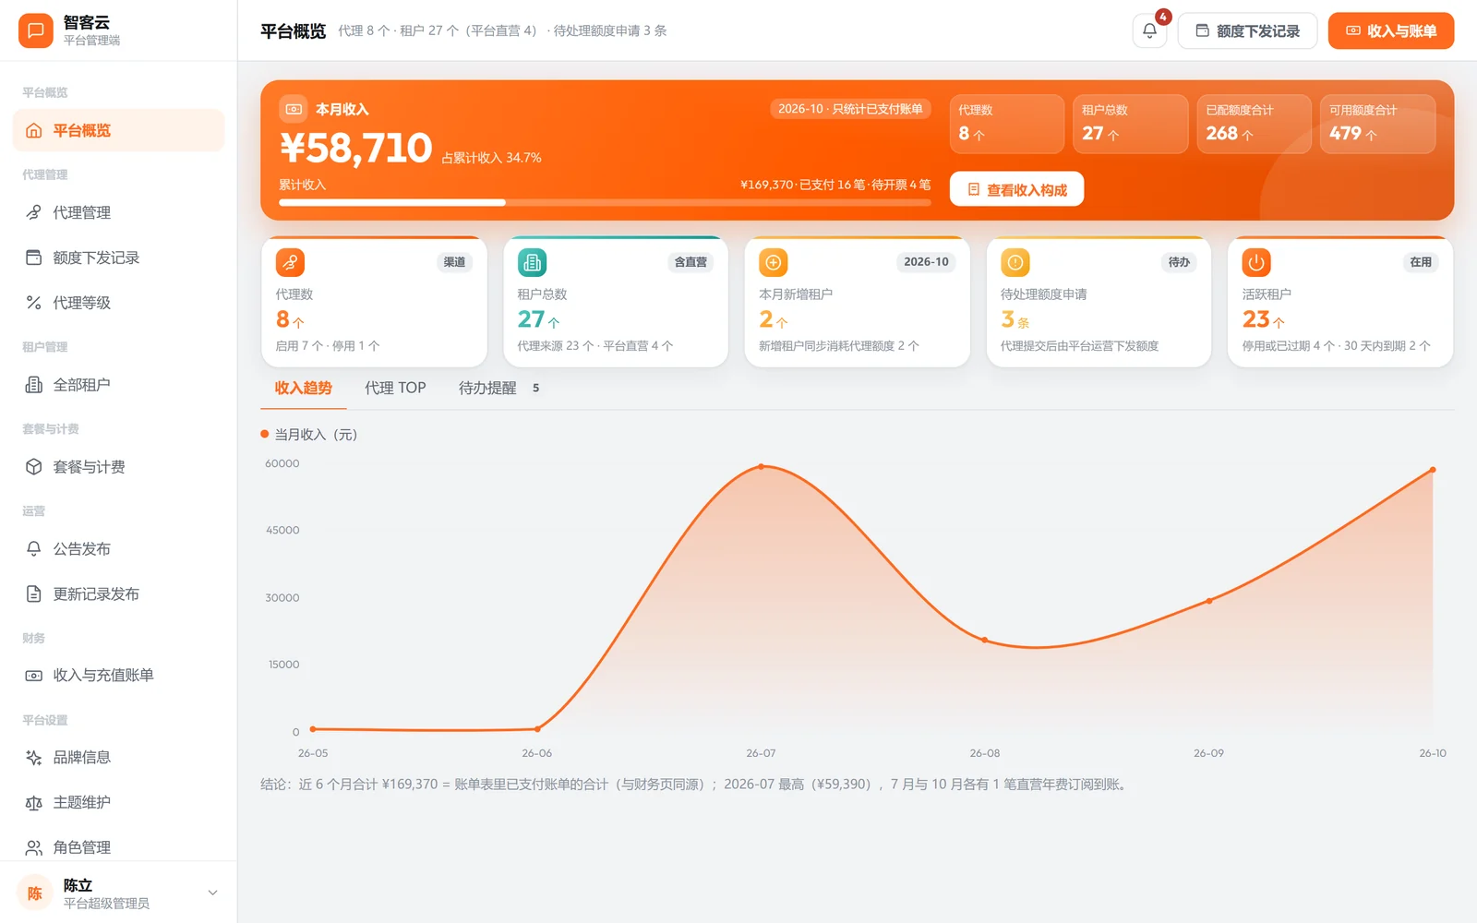Click the 本月新增租户 plus icon
This screenshot has height=923, width=1477.
(774, 262)
